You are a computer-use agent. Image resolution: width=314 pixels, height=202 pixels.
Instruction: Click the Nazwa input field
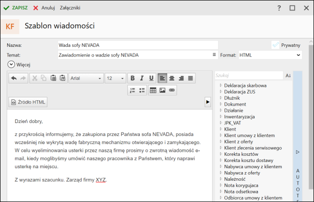[138, 45]
